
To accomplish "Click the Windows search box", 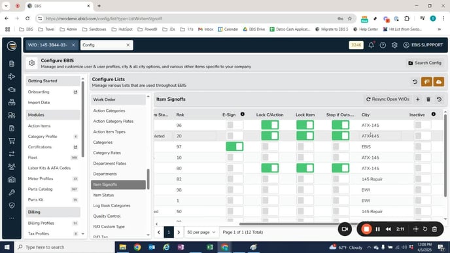I will tap(64, 247).
